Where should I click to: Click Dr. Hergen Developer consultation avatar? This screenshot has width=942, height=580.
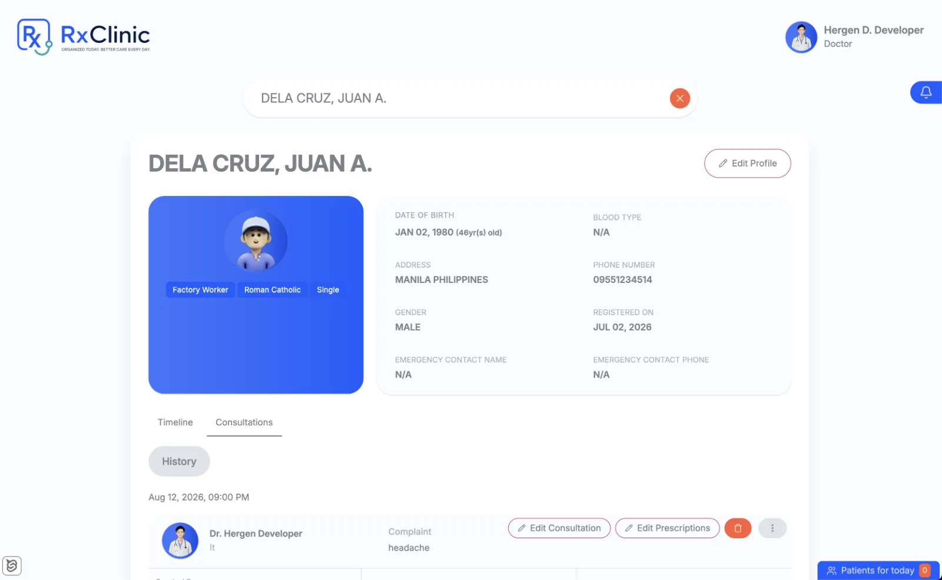tap(180, 540)
